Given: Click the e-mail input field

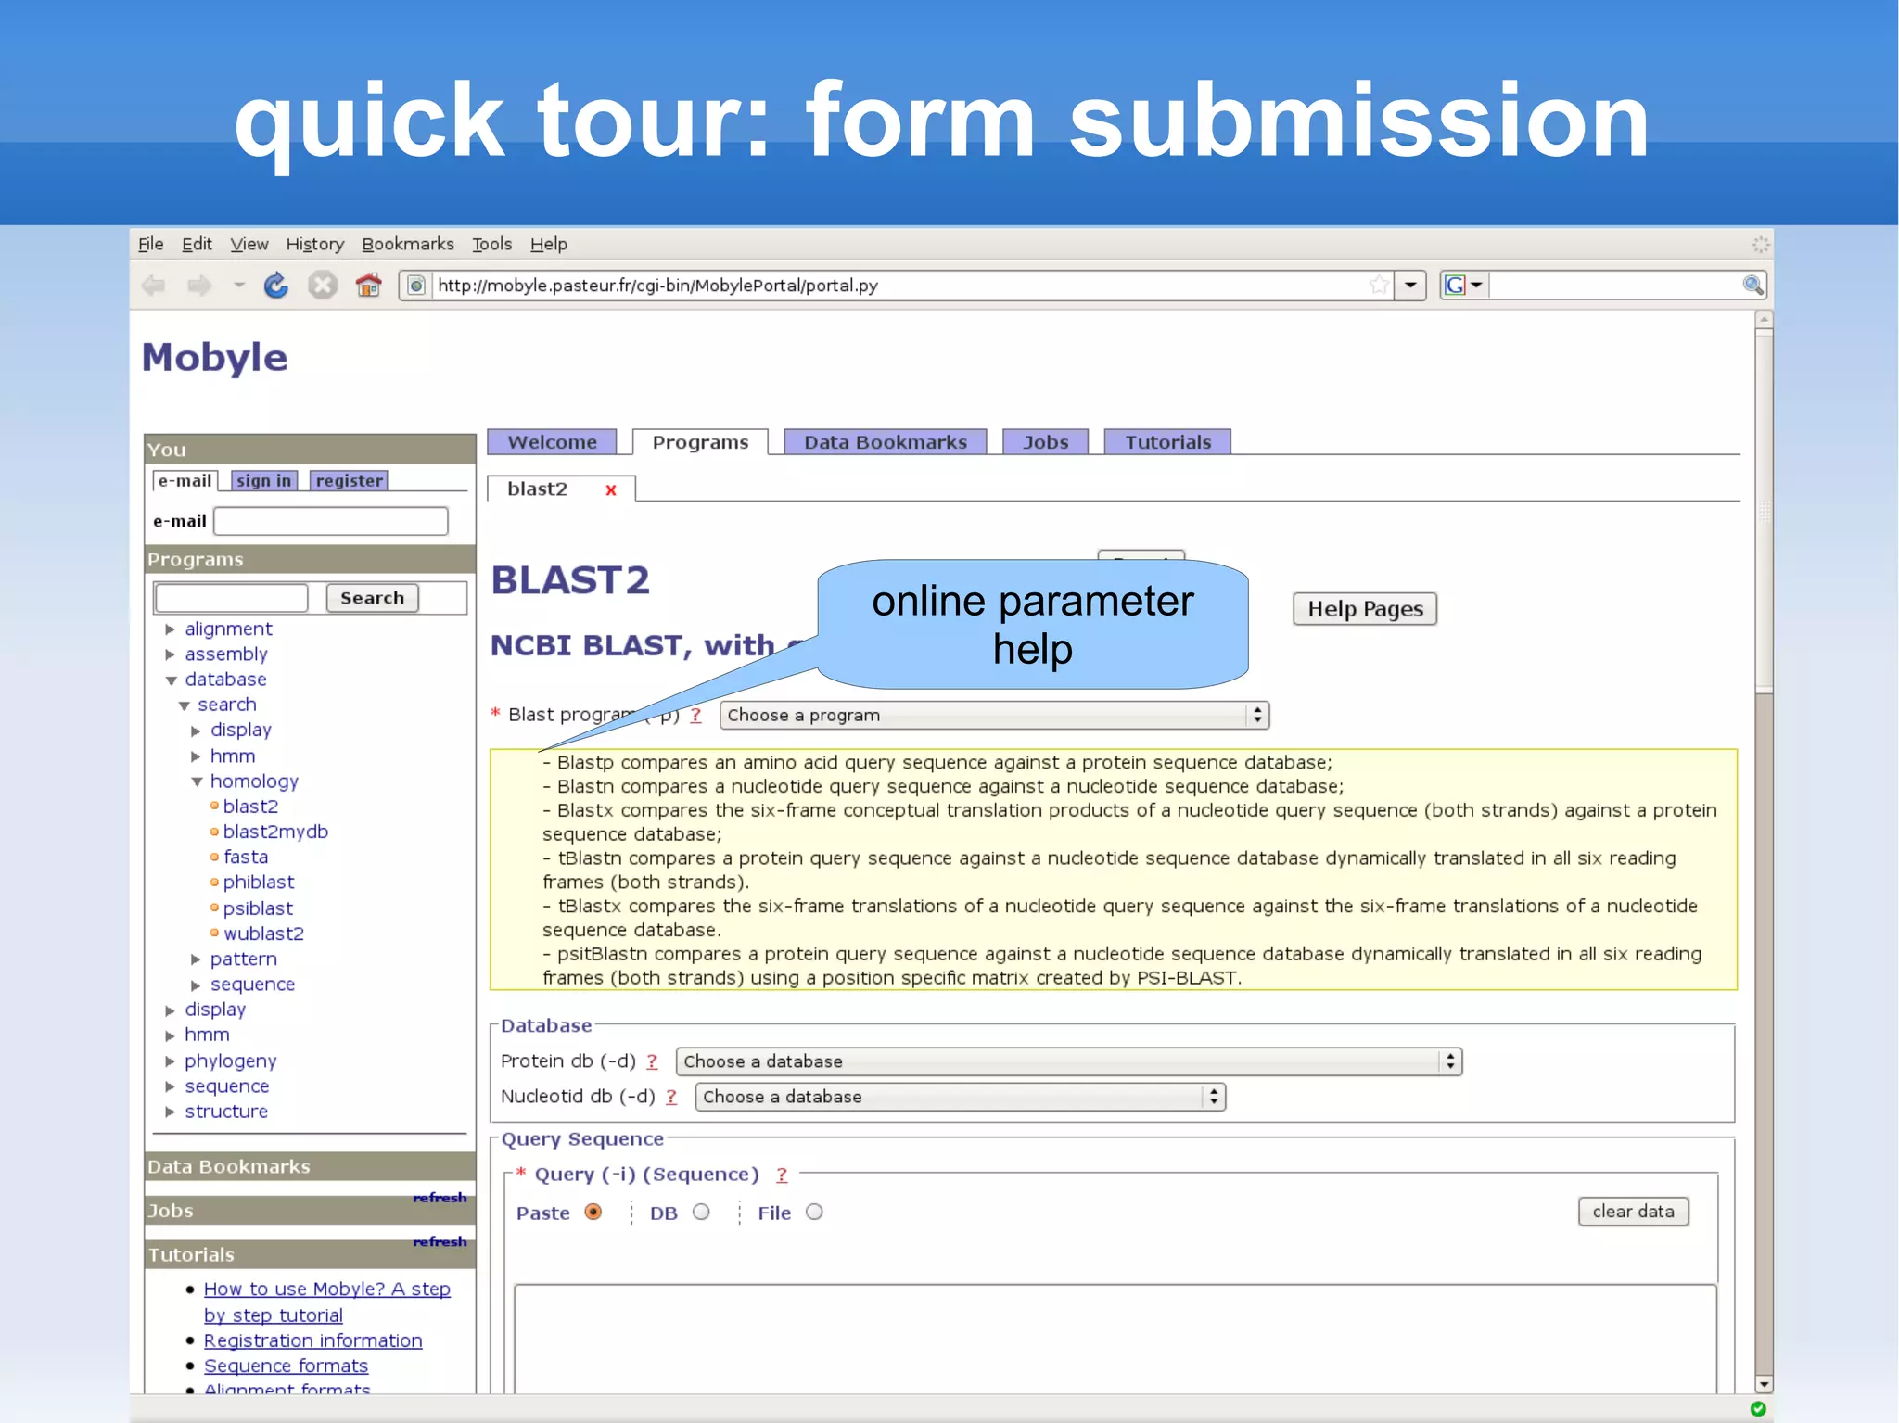Looking at the screenshot, I should (331, 521).
